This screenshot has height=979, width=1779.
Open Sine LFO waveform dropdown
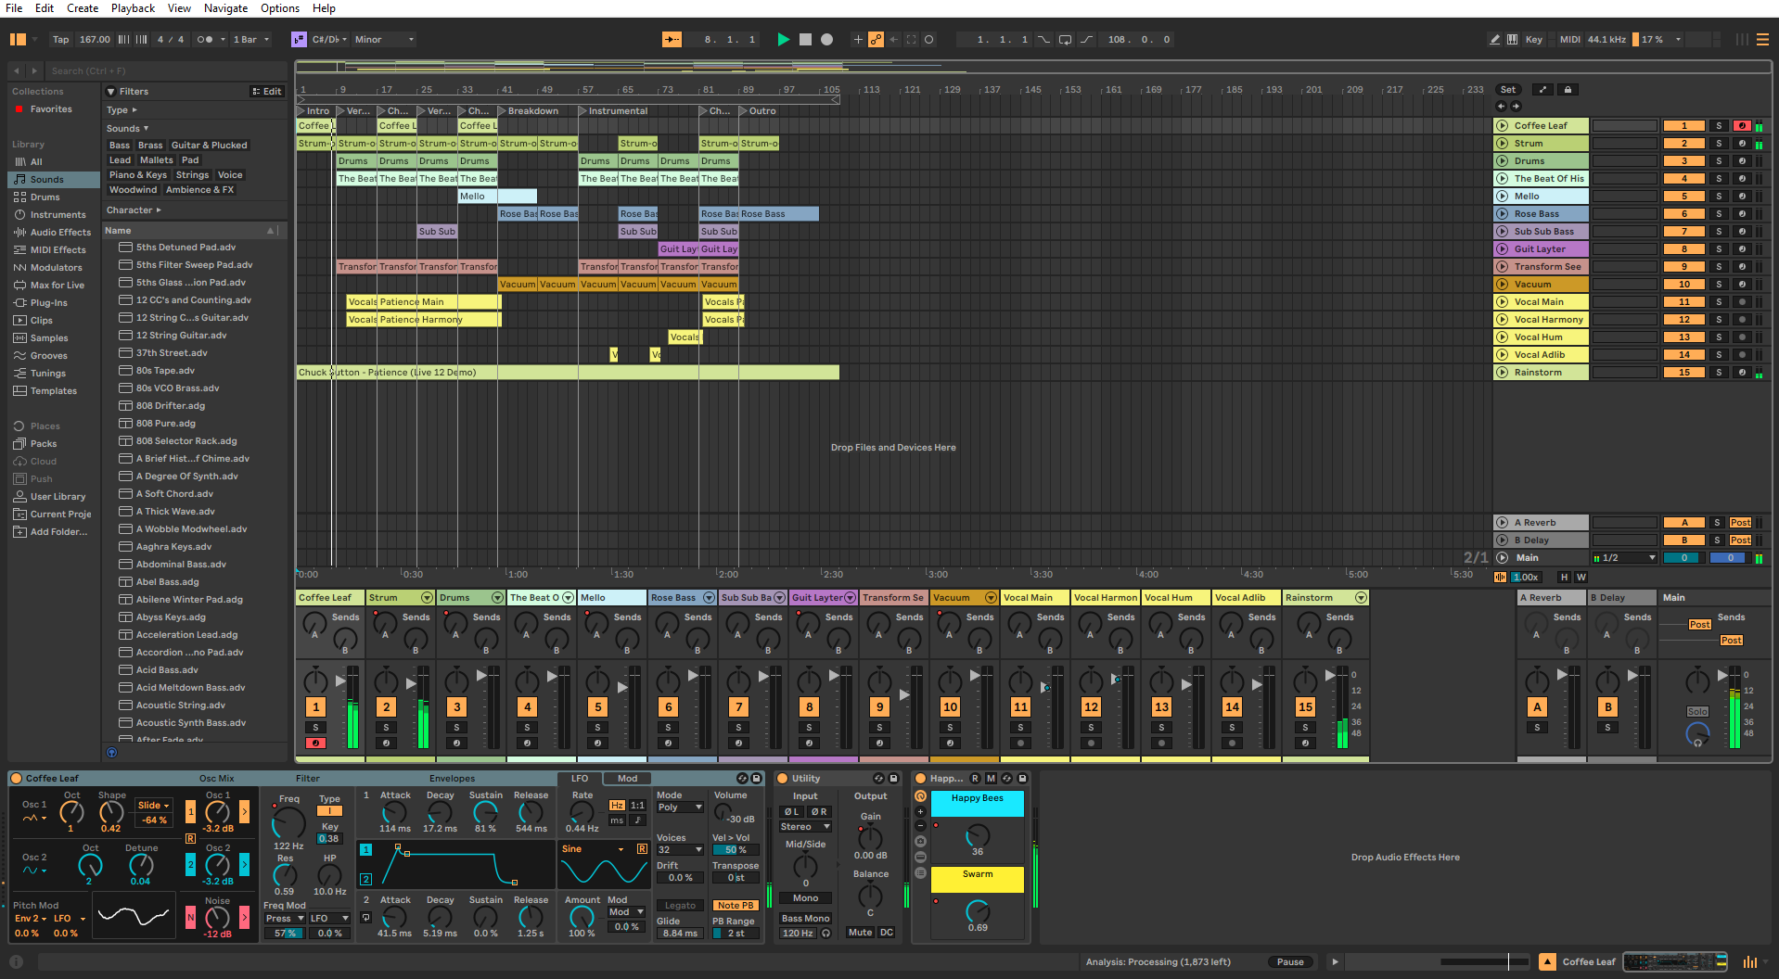[x=594, y=848]
